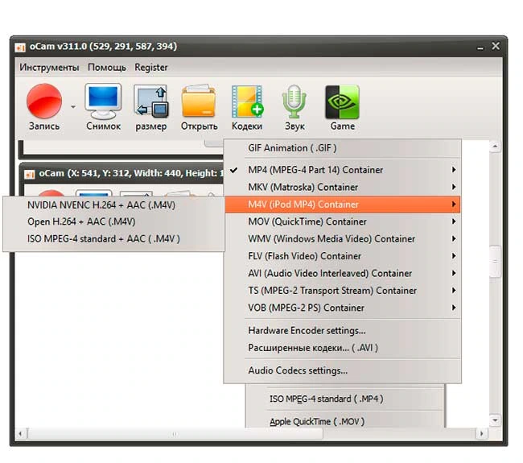Open Audio Codecs settings...
523x463 pixels.
(x=343, y=370)
